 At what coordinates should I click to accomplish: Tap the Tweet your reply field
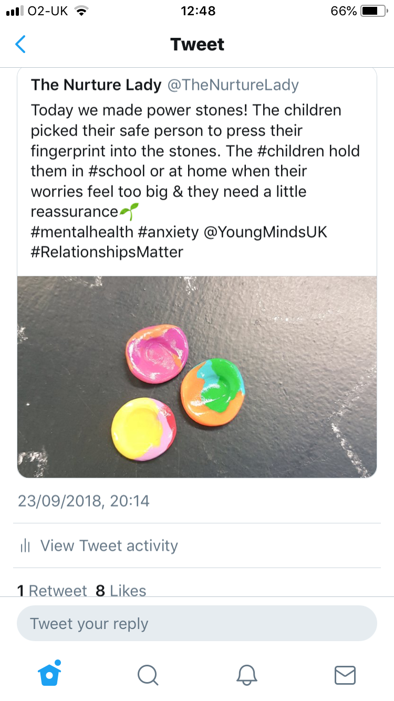[197, 624]
